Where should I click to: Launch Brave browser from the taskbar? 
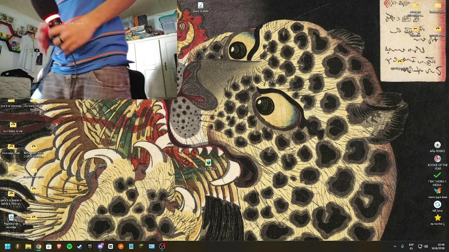59,246
